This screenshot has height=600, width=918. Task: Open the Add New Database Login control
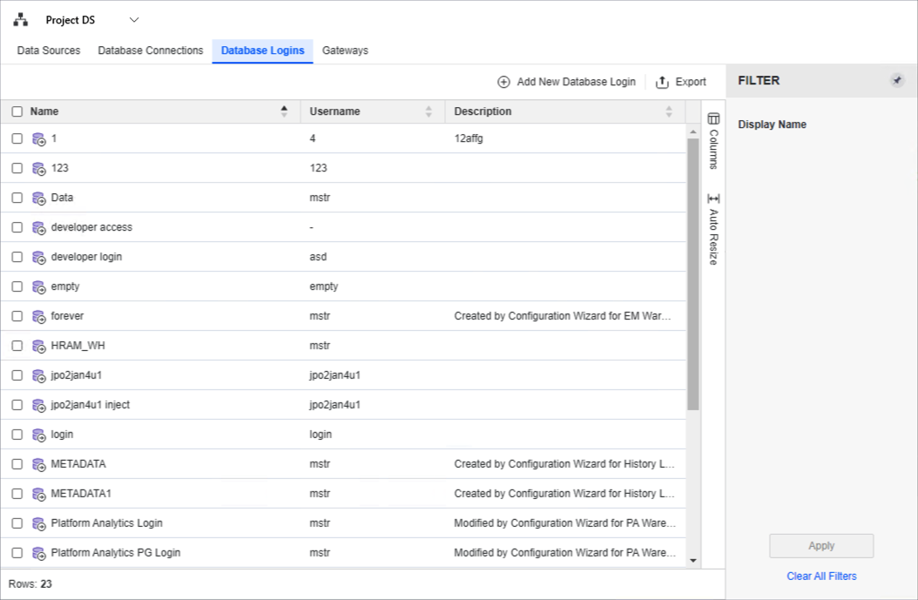click(566, 81)
